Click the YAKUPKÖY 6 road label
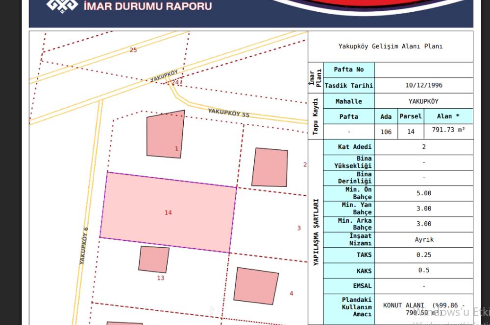 (x=83, y=246)
